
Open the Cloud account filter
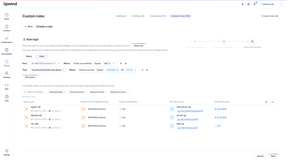78,92
